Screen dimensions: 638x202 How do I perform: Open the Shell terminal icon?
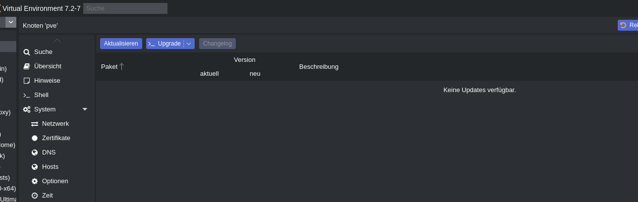tap(27, 95)
